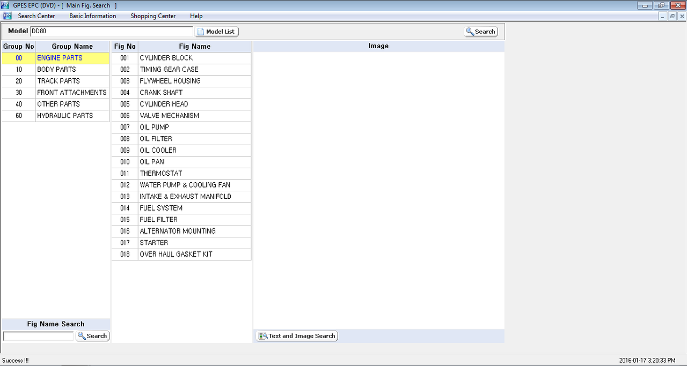Click the Fig No column header
687x366 pixels.
pyautogui.click(x=125, y=47)
